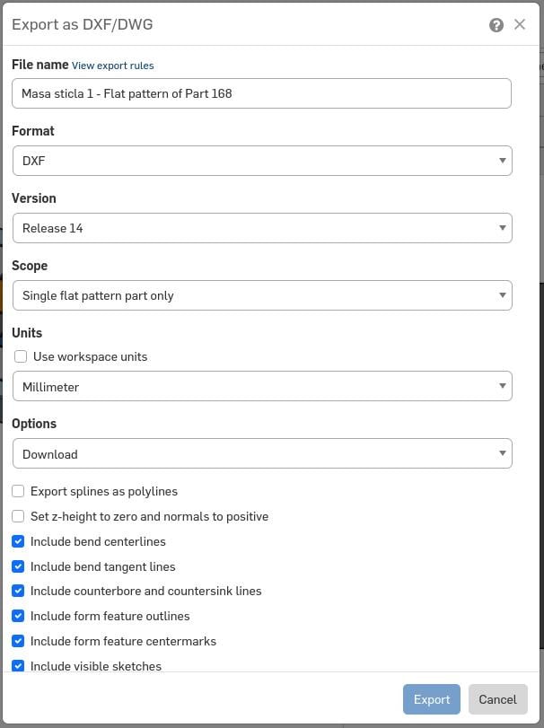Image resolution: width=544 pixels, height=728 pixels.
Task: Open the Millimeter units dropdown
Action: click(262, 386)
